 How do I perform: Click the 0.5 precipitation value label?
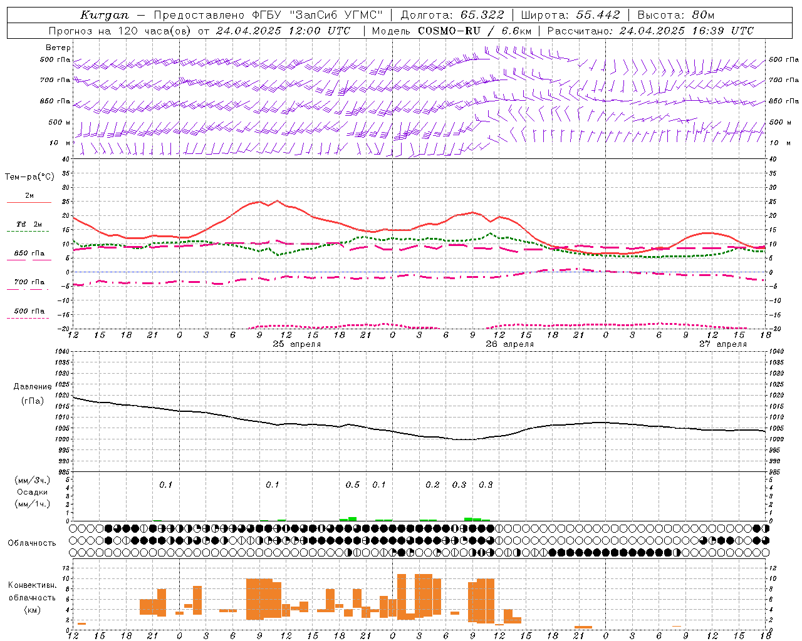[x=353, y=485]
